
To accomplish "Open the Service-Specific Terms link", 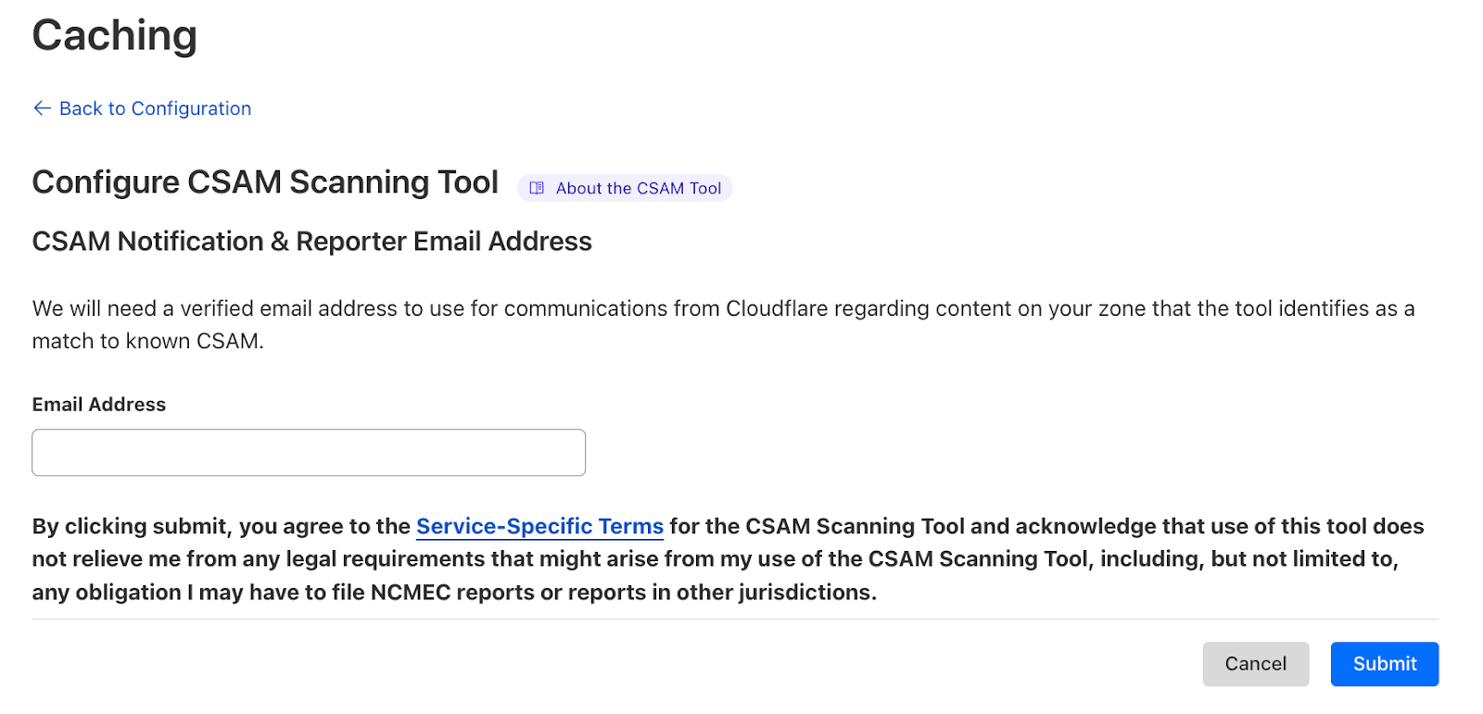I will 539,526.
